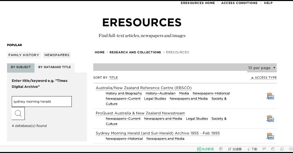Click the ERESOURCES breadcrumb text
The image size is (293, 153).
177,52
